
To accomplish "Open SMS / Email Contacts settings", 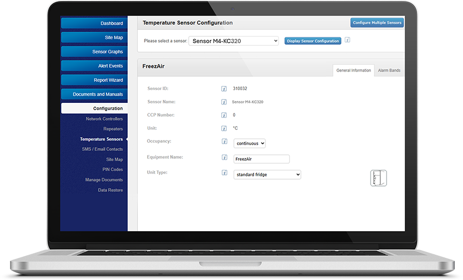I will tap(102, 149).
